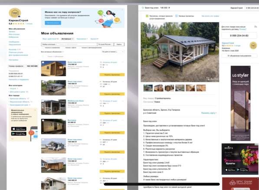Switch to the Активные listings tab
This screenshot has height=190, width=259.
(67, 39)
